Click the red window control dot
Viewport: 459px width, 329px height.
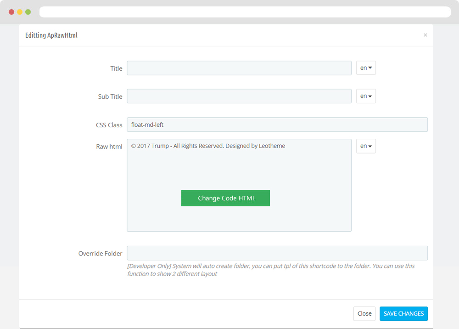pos(11,12)
